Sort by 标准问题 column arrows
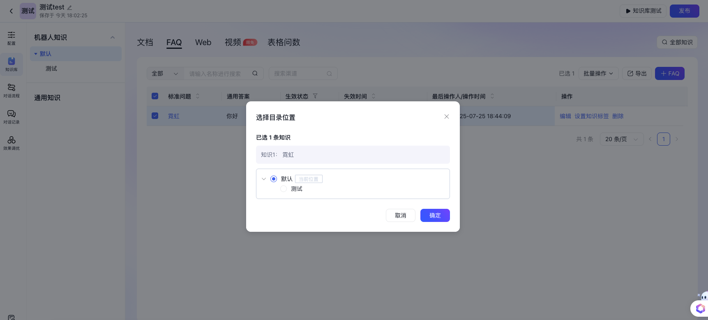708x320 pixels. [198, 96]
